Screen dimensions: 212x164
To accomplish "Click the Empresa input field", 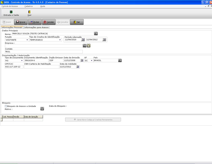I will 44,46.
